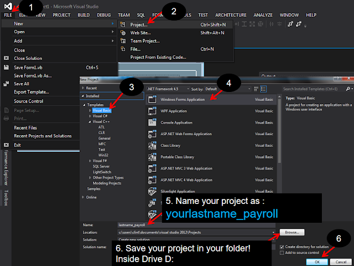Viewport: 354px width, 266px height.
Task: Expand the Visual F# tree node
Action: click(x=90, y=161)
